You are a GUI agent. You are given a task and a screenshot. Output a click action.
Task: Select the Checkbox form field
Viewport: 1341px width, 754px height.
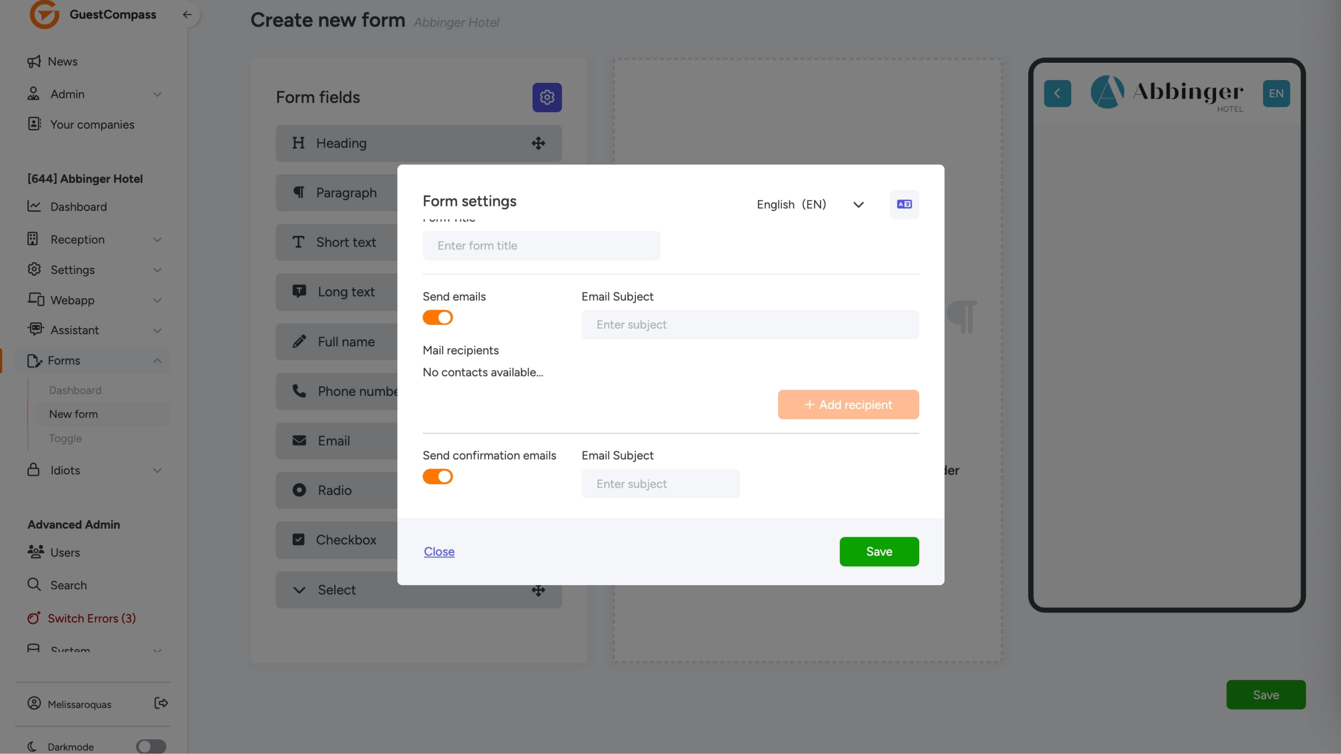point(337,540)
